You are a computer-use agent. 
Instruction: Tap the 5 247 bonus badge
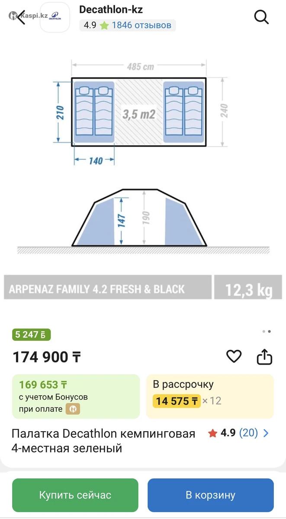31,334
